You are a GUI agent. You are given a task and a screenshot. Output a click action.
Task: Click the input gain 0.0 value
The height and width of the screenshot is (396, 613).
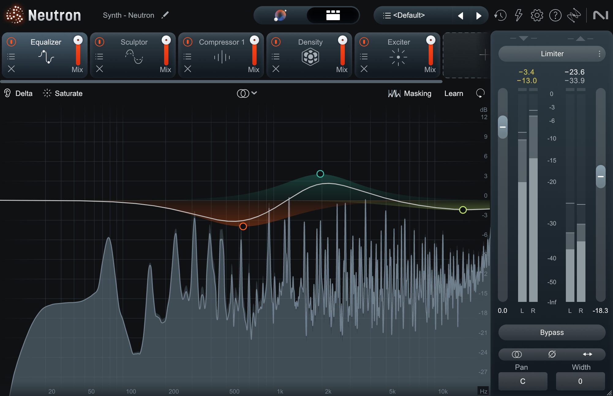pos(502,310)
